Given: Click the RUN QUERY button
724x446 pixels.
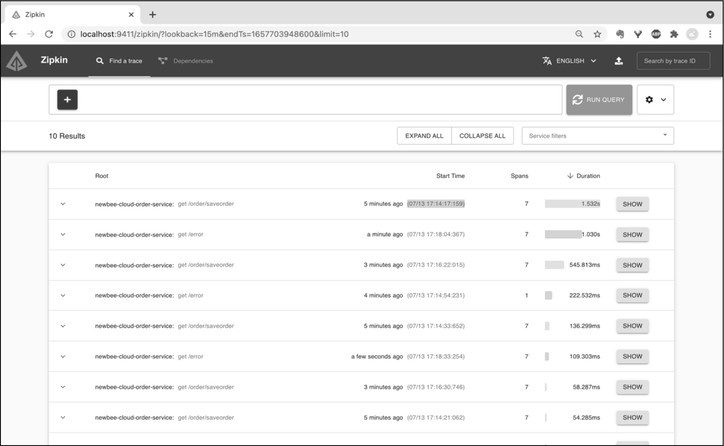Looking at the screenshot, I should pos(599,100).
